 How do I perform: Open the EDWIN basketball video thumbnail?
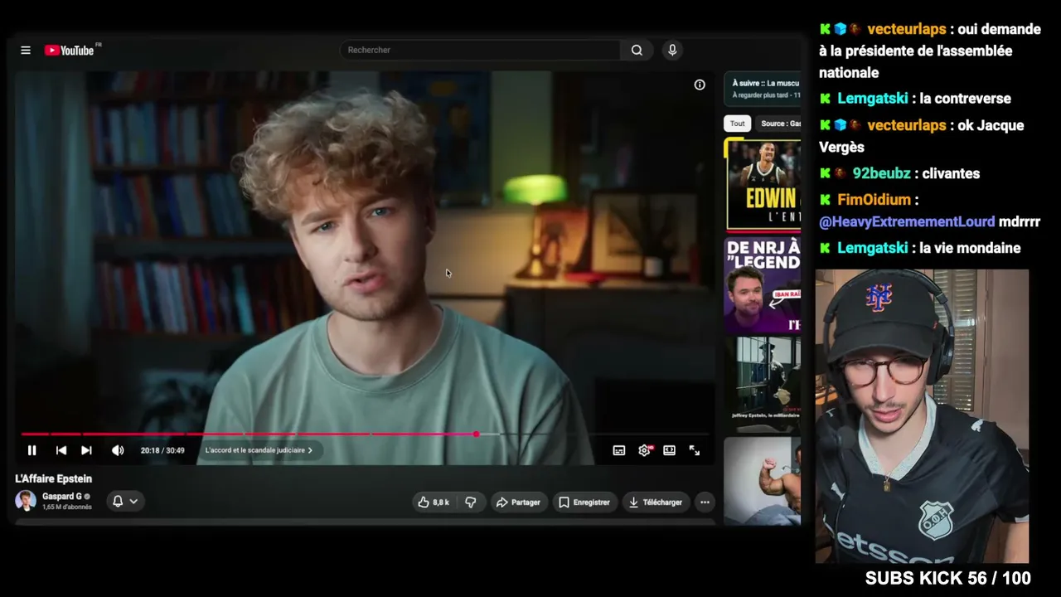click(x=763, y=185)
